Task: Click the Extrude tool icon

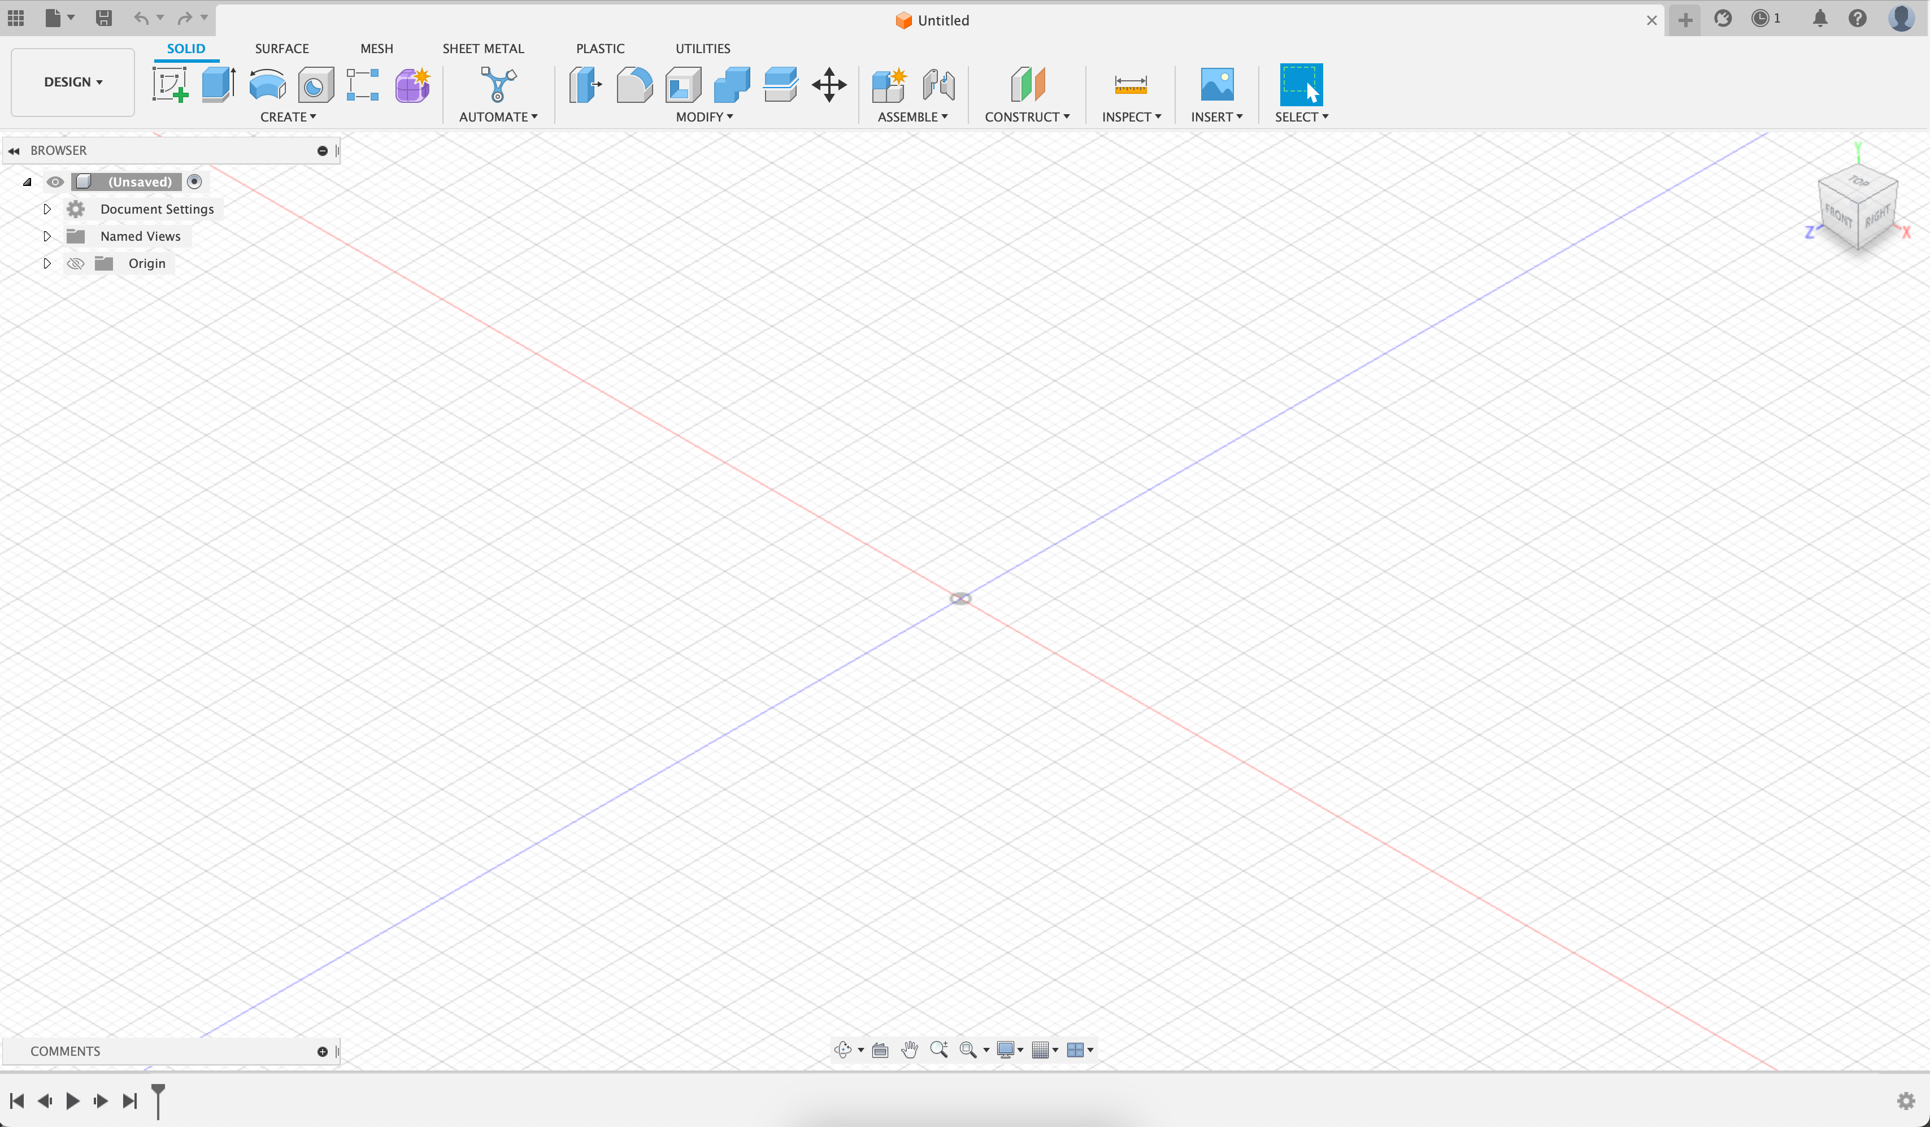Action: [218, 84]
